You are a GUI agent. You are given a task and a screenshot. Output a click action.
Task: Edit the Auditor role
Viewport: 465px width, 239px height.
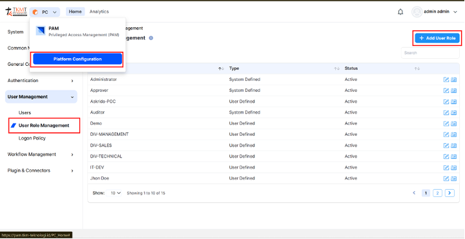click(446, 112)
